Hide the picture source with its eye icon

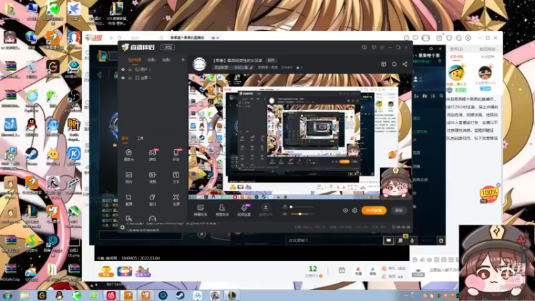(x=123, y=70)
